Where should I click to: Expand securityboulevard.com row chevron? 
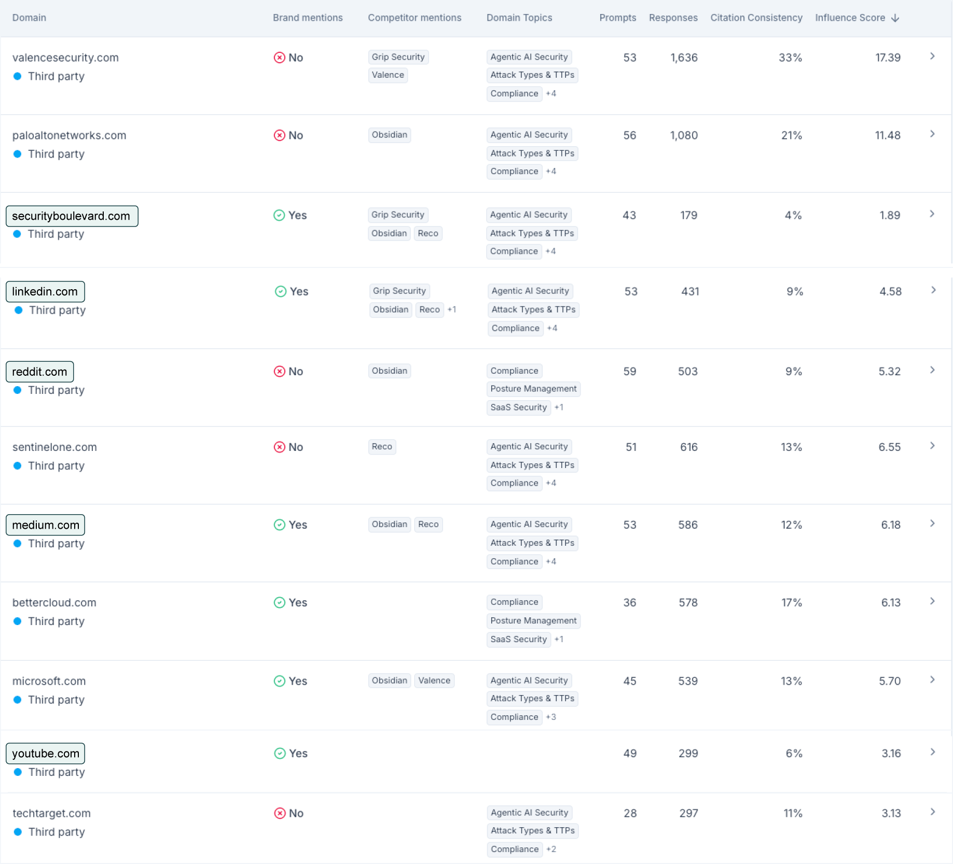point(932,214)
